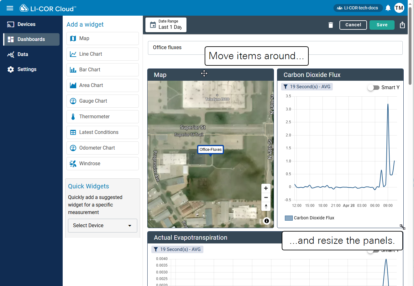Add a Windrose widget
The height and width of the screenshot is (286, 414).
pos(102,164)
